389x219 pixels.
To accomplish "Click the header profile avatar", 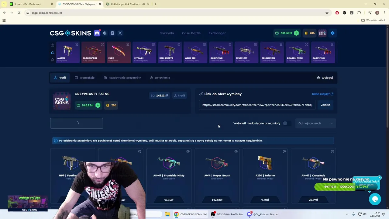I will [322, 33].
